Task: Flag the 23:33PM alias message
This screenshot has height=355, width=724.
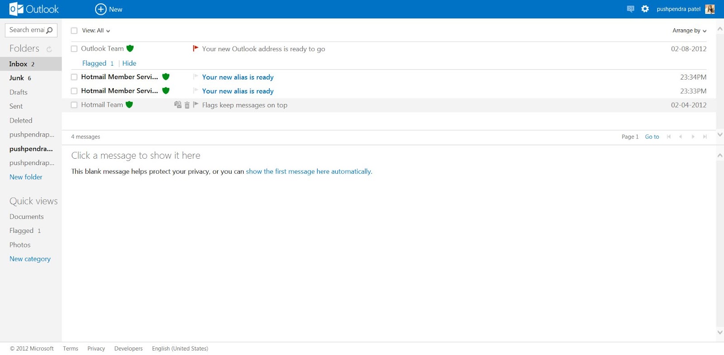Action: [195, 90]
